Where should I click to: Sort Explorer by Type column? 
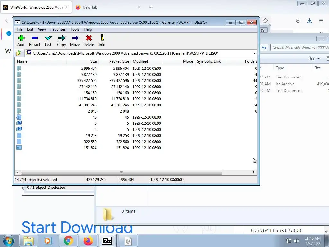click(x=292, y=68)
